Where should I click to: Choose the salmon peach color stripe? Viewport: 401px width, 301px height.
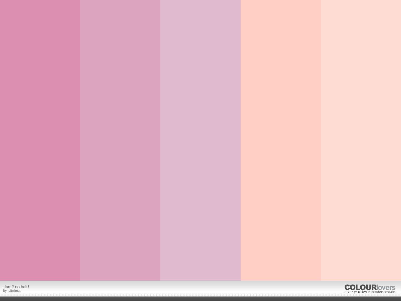281,140
